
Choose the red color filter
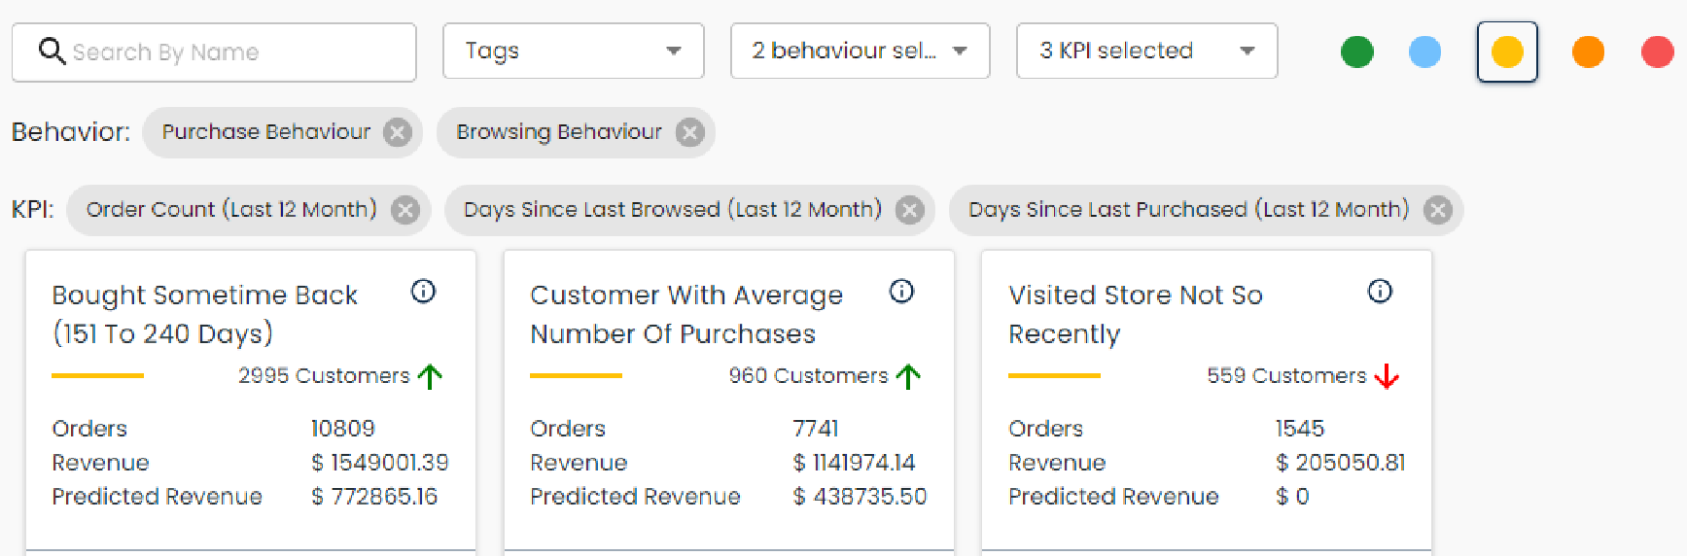(1657, 52)
